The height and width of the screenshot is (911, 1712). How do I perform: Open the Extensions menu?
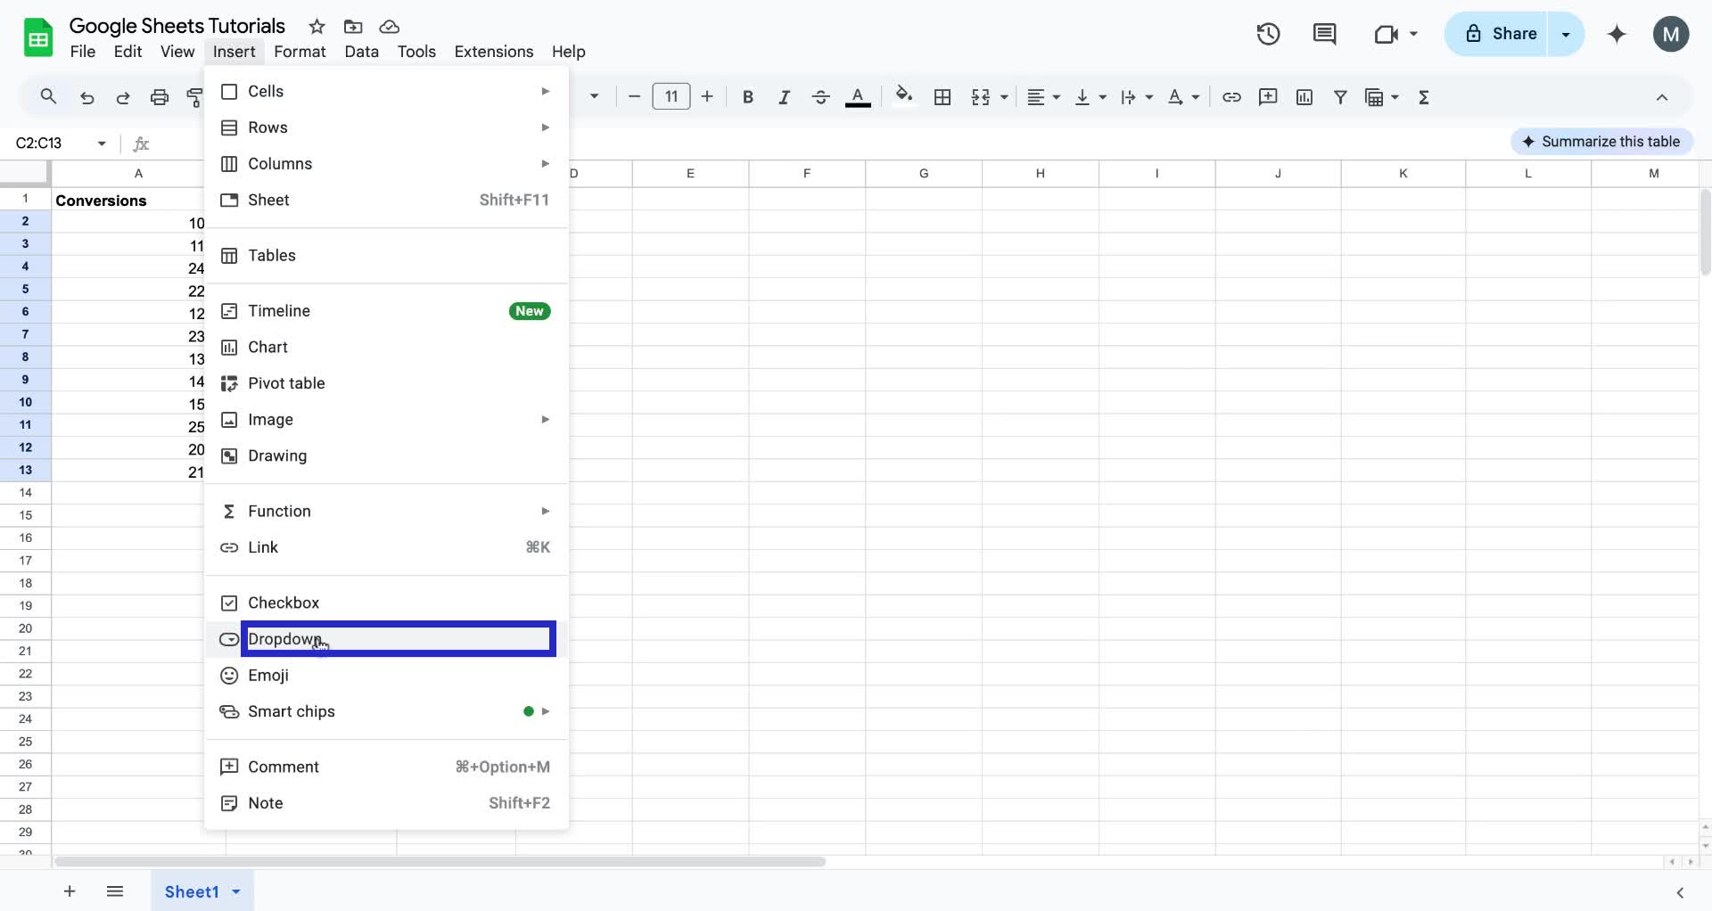coord(493,52)
